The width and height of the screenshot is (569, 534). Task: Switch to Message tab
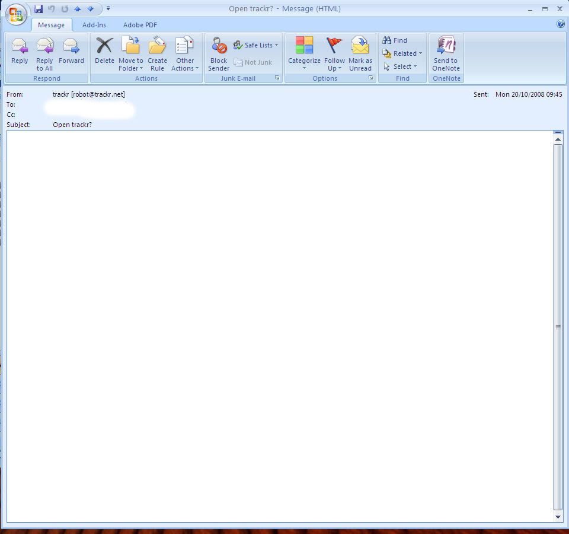coord(51,25)
